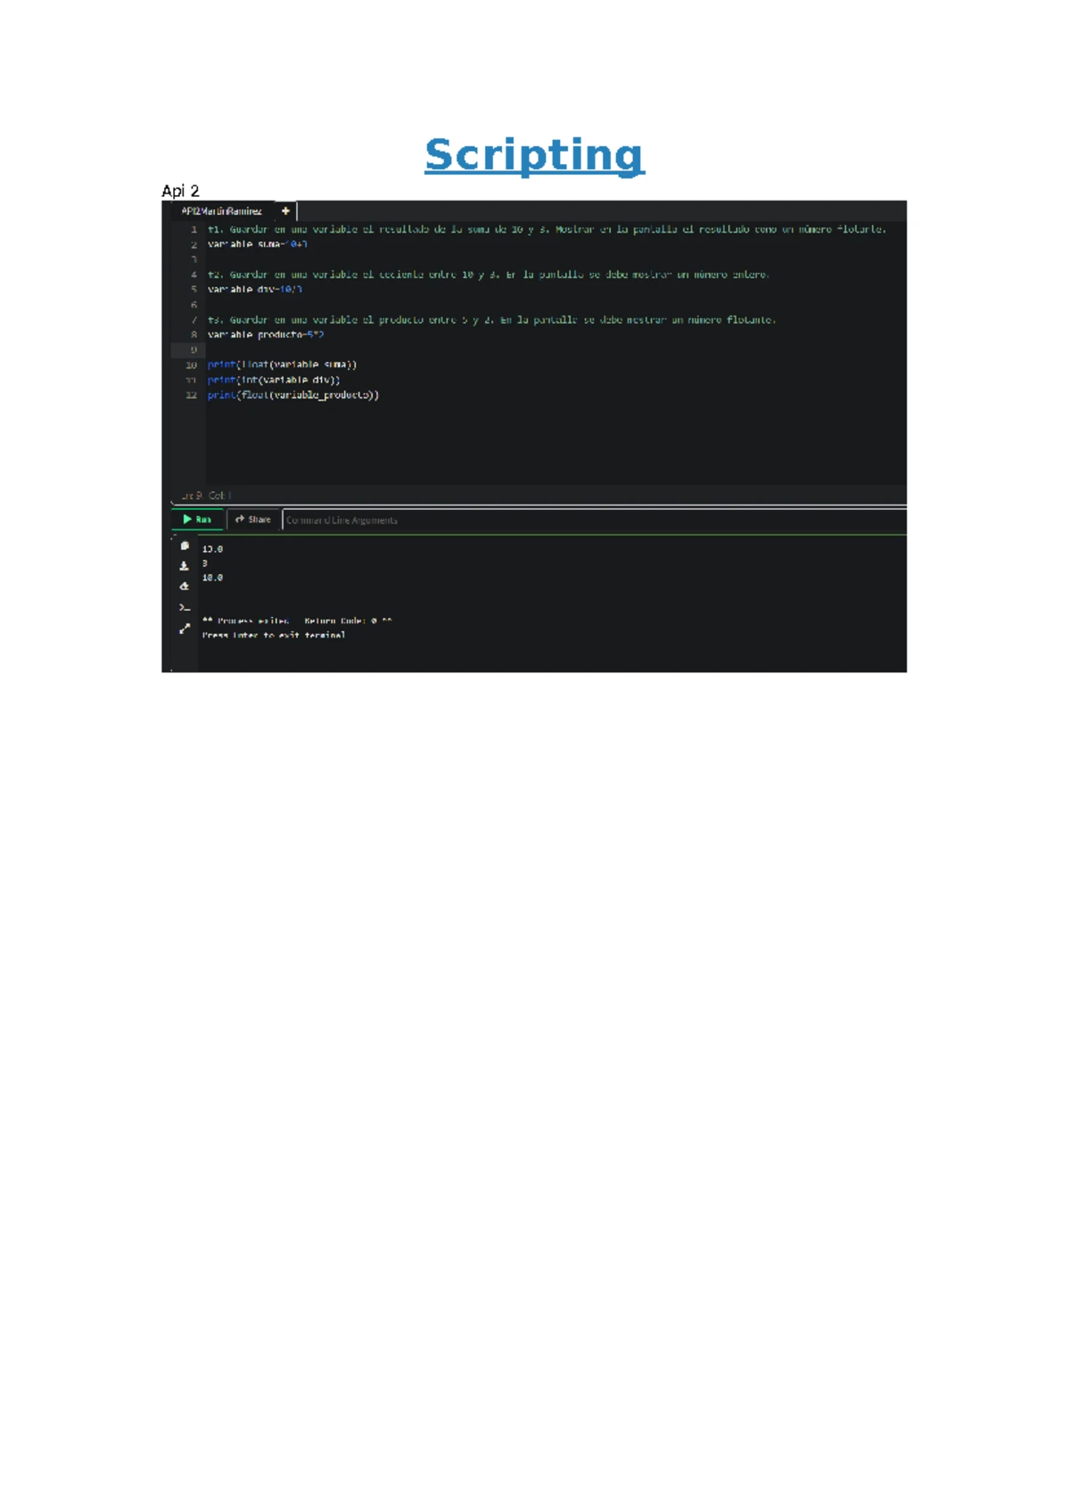Viewport: 1070px width, 1512px height.
Task: Click the #3 comment about producto
Action: [x=492, y=320]
